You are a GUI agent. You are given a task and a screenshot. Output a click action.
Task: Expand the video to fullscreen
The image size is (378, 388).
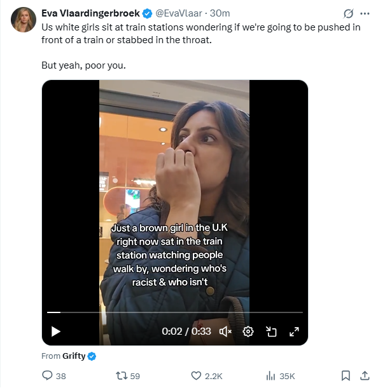[x=294, y=331]
